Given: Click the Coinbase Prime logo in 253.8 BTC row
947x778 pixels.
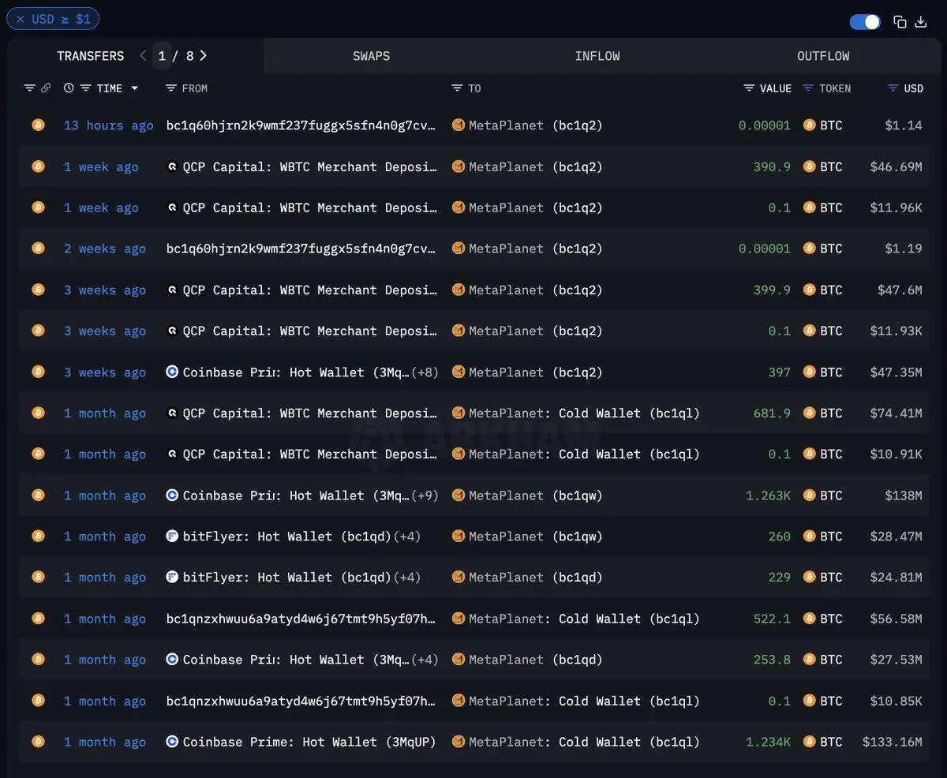Looking at the screenshot, I should 172,660.
